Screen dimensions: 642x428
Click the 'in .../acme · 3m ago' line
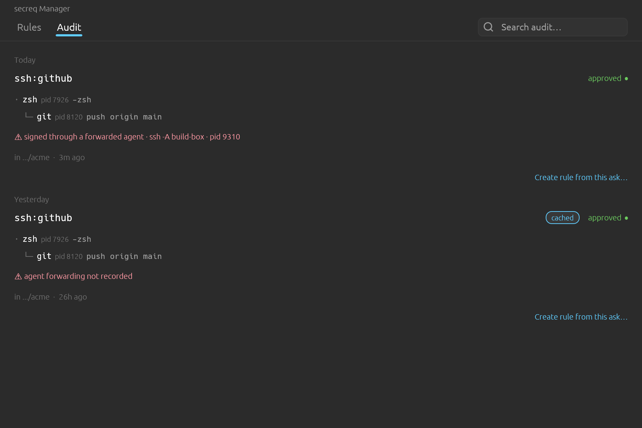click(x=50, y=158)
